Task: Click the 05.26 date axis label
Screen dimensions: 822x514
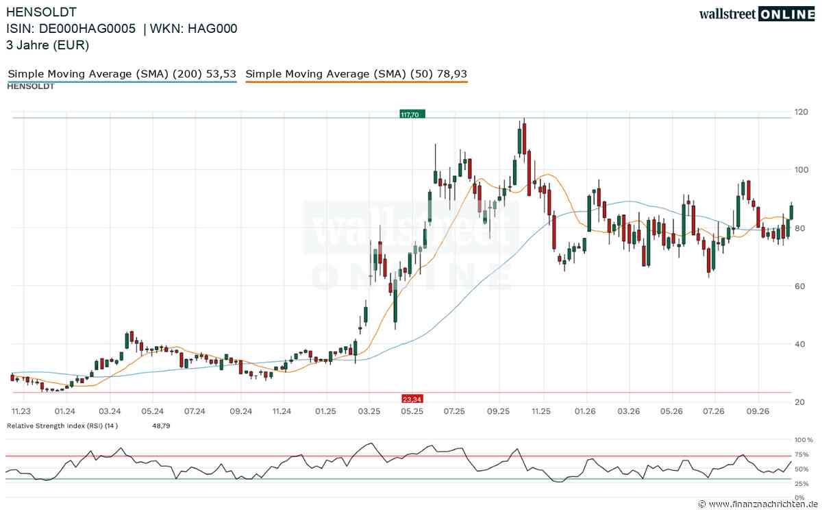Action: (671, 411)
